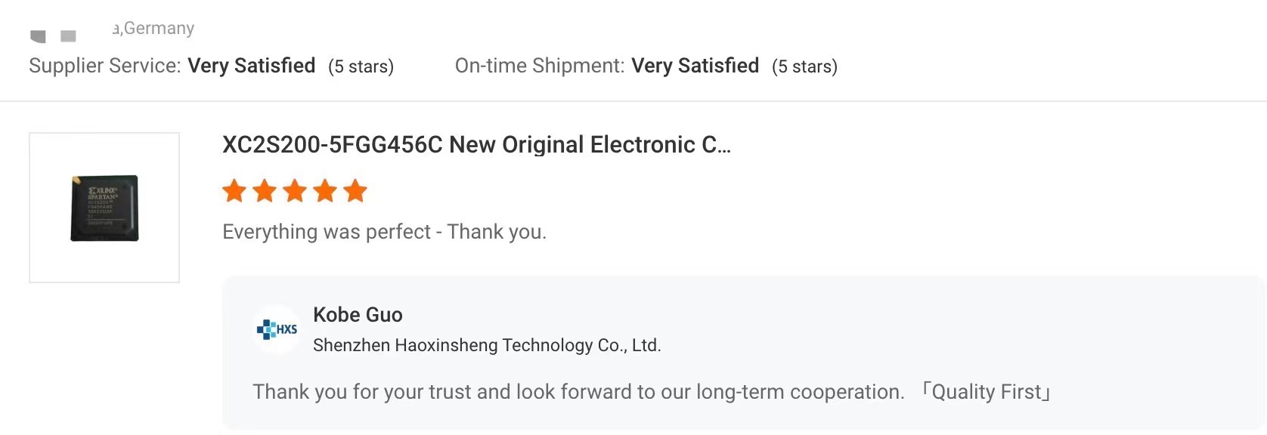This screenshot has height=435, width=1267.
Task: Select the fifth orange rating star
Action: [x=355, y=191]
